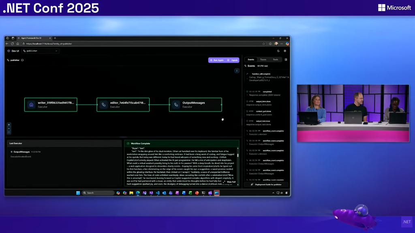Viewport: 415px width, 233px height.
Task: Toggle dark mode with the moon icon
Action: point(278,51)
